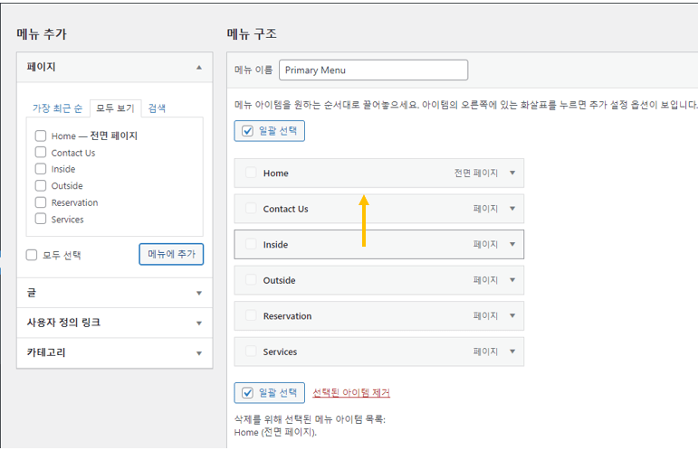
Task: Check the Inside page checkbox in list
Action: pos(41,169)
